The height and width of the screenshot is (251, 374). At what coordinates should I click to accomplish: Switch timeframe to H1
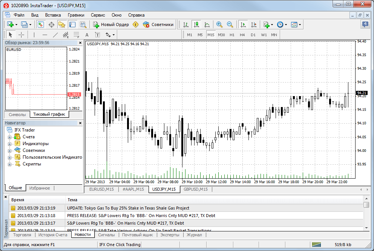coord(232,35)
